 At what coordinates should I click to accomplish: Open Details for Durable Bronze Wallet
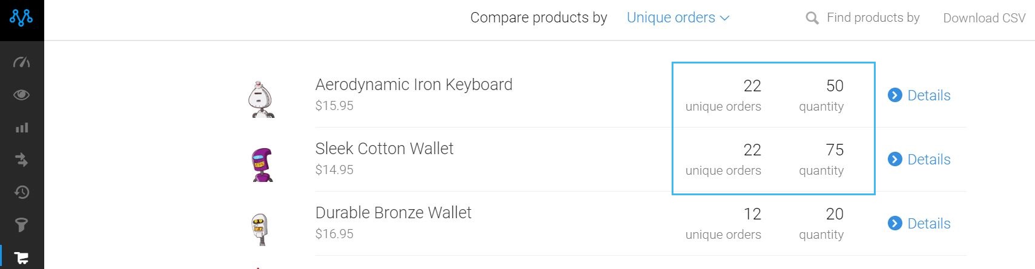[919, 223]
